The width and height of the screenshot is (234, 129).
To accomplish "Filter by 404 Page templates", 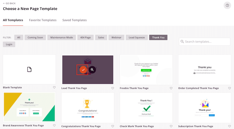I will coord(85,37).
